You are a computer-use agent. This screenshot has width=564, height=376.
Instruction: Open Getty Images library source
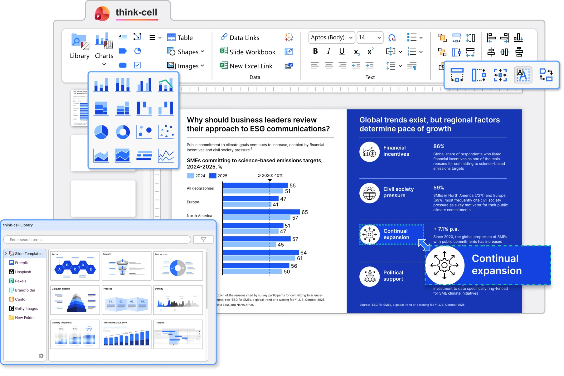point(26,308)
